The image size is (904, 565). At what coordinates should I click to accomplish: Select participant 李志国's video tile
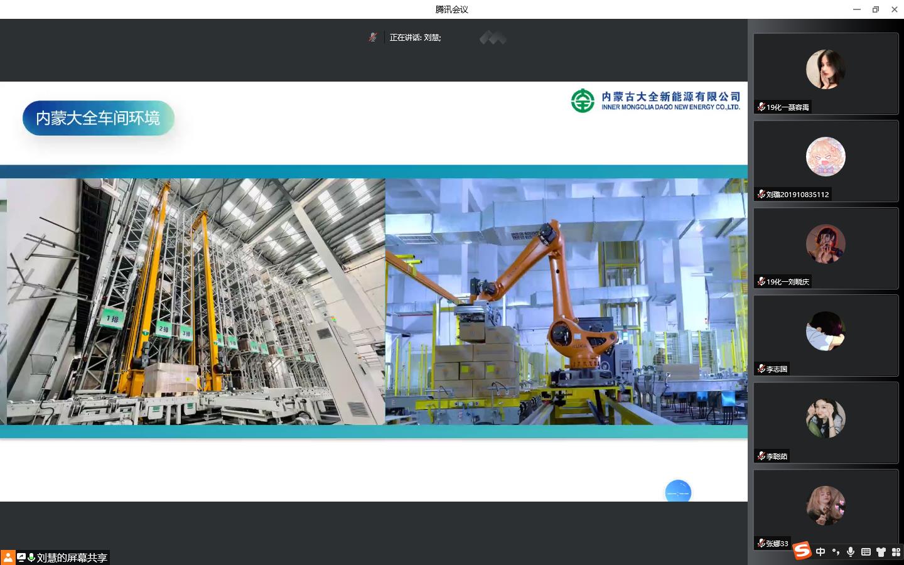coord(826,336)
